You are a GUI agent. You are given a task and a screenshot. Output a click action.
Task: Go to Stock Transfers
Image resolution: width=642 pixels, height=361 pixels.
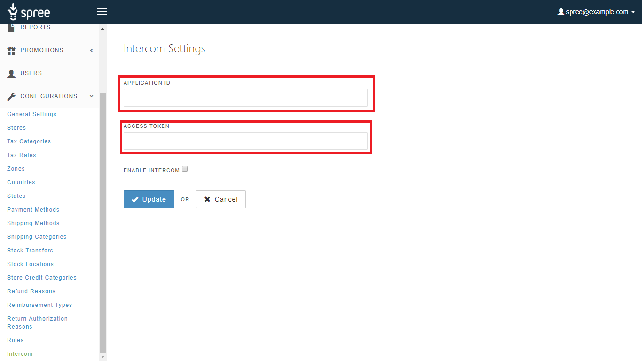[x=30, y=251]
